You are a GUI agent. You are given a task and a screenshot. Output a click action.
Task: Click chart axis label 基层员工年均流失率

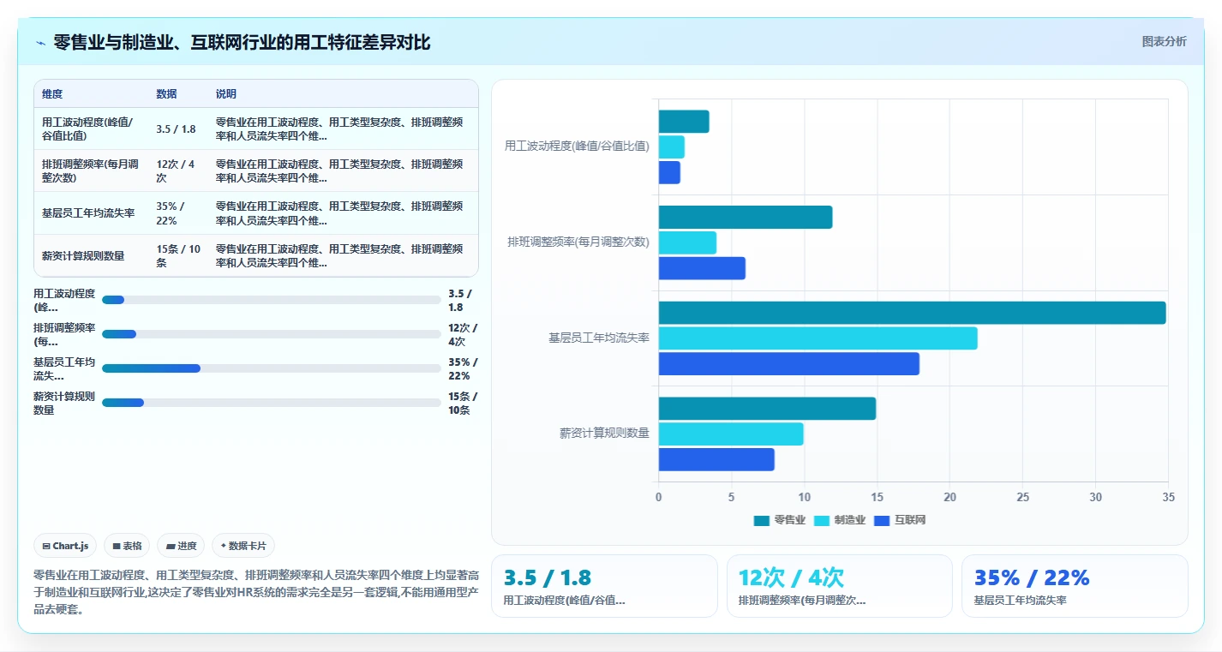599,338
